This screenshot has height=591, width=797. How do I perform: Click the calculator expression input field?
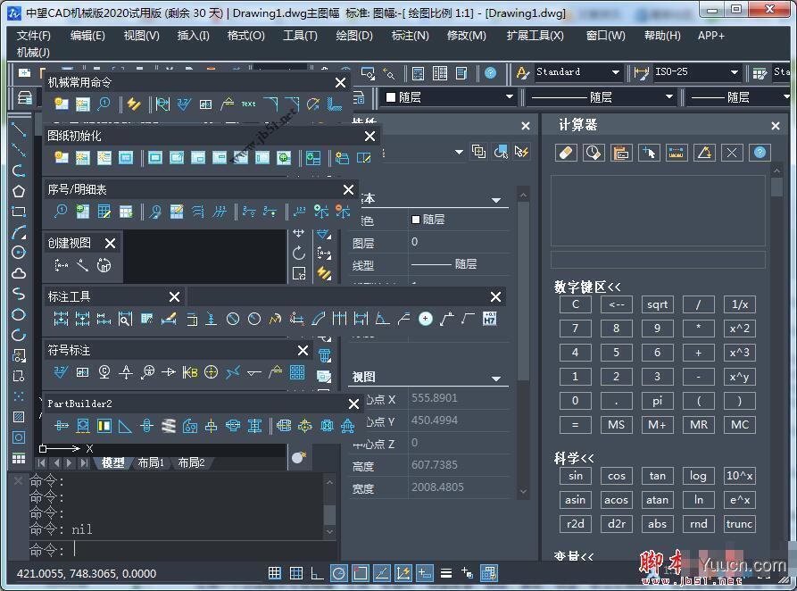658,260
